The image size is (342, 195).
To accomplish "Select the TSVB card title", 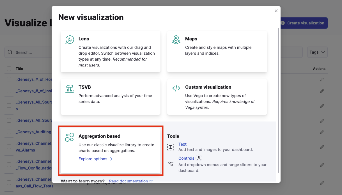I will pyautogui.click(x=85, y=87).
